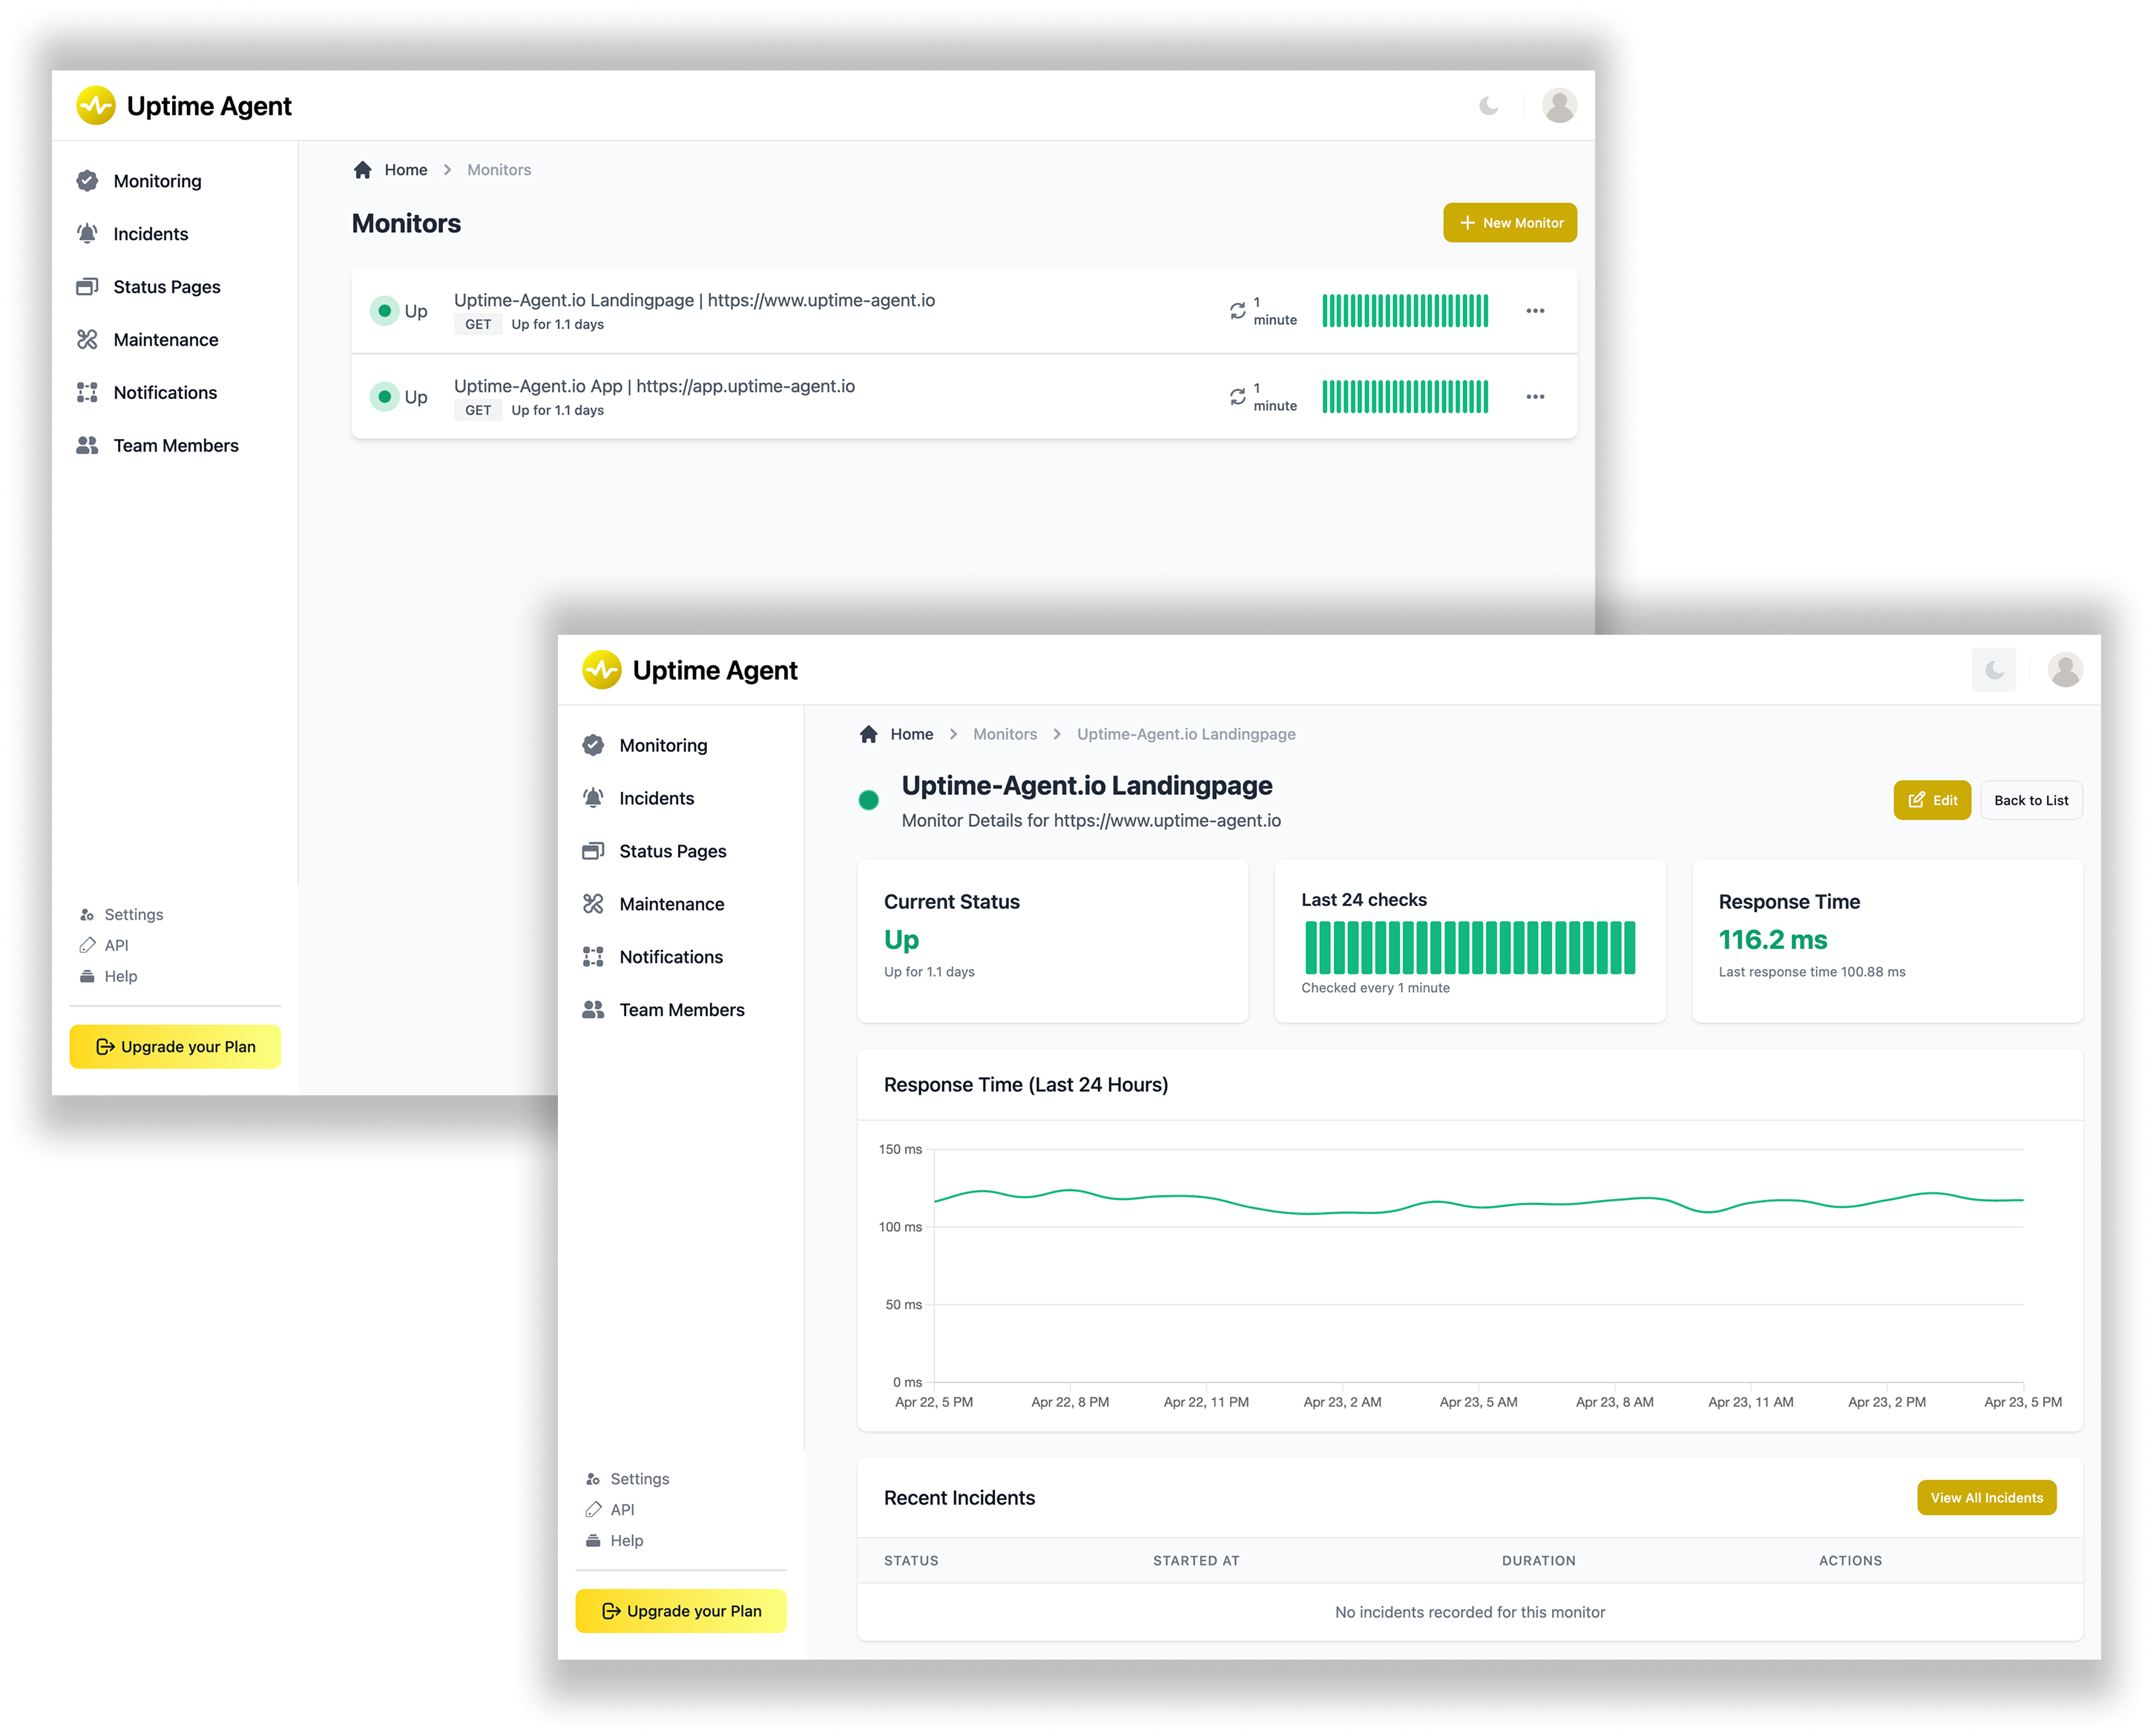
Task: Click uptime bars of Landingpage row
Action: click(1404, 311)
